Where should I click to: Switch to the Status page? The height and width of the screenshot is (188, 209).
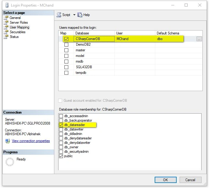14,37
